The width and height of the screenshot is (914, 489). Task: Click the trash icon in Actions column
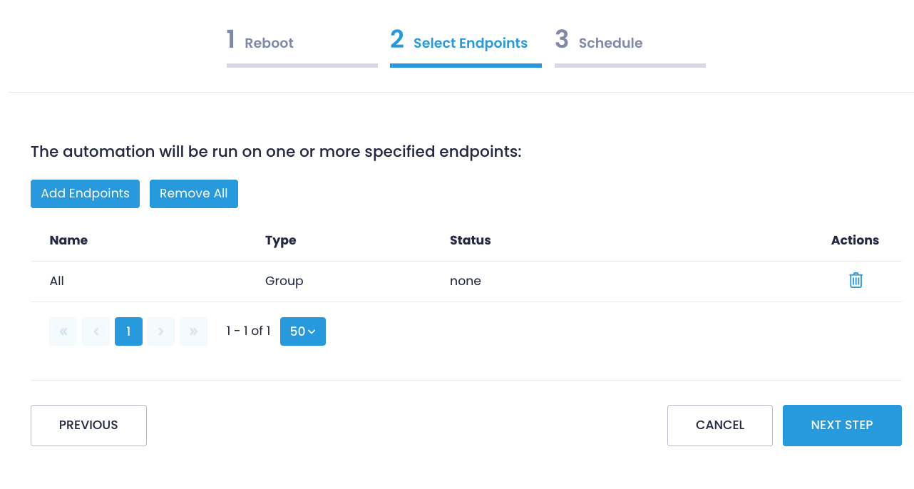tap(855, 280)
